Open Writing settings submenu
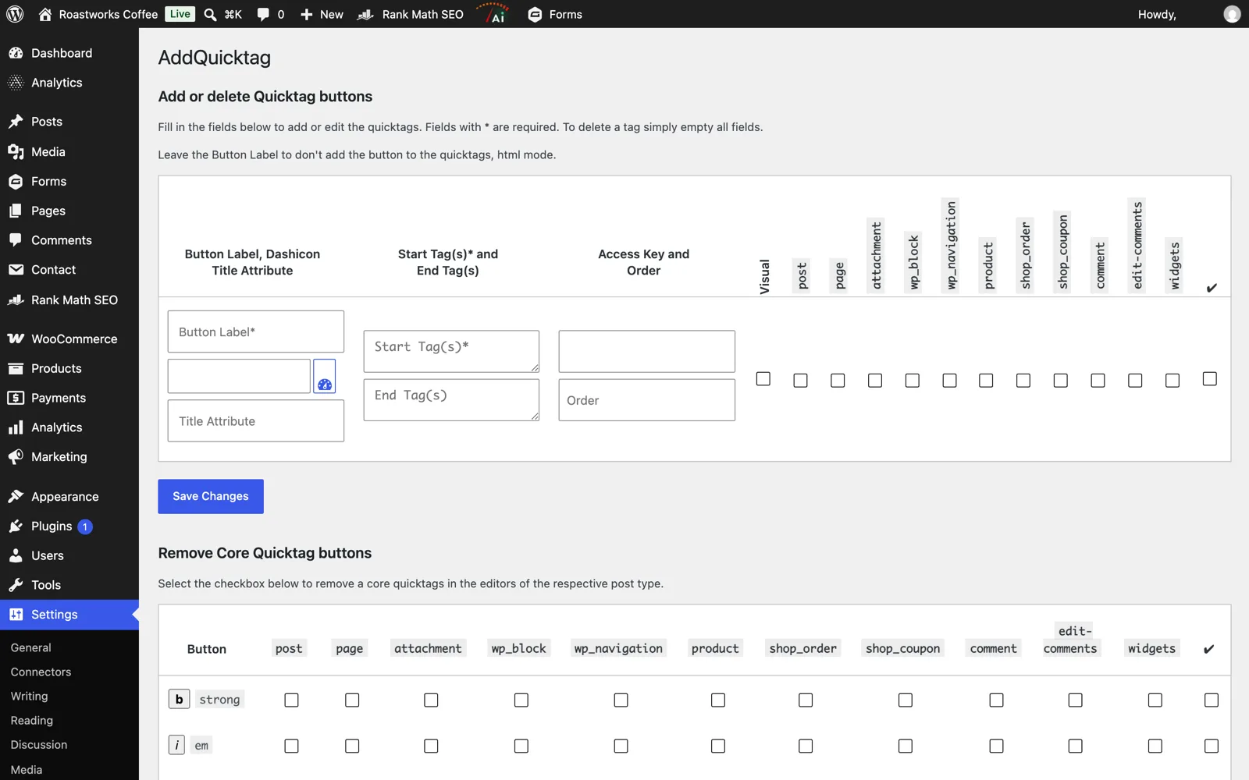This screenshot has height=780, width=1249. [x=29, y=696]
